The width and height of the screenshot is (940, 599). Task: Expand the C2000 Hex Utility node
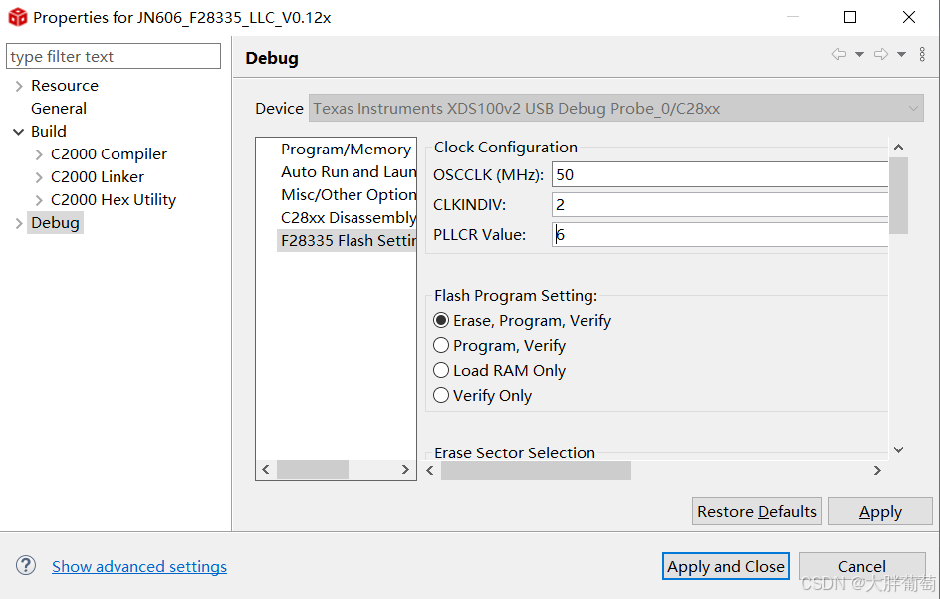39,200
